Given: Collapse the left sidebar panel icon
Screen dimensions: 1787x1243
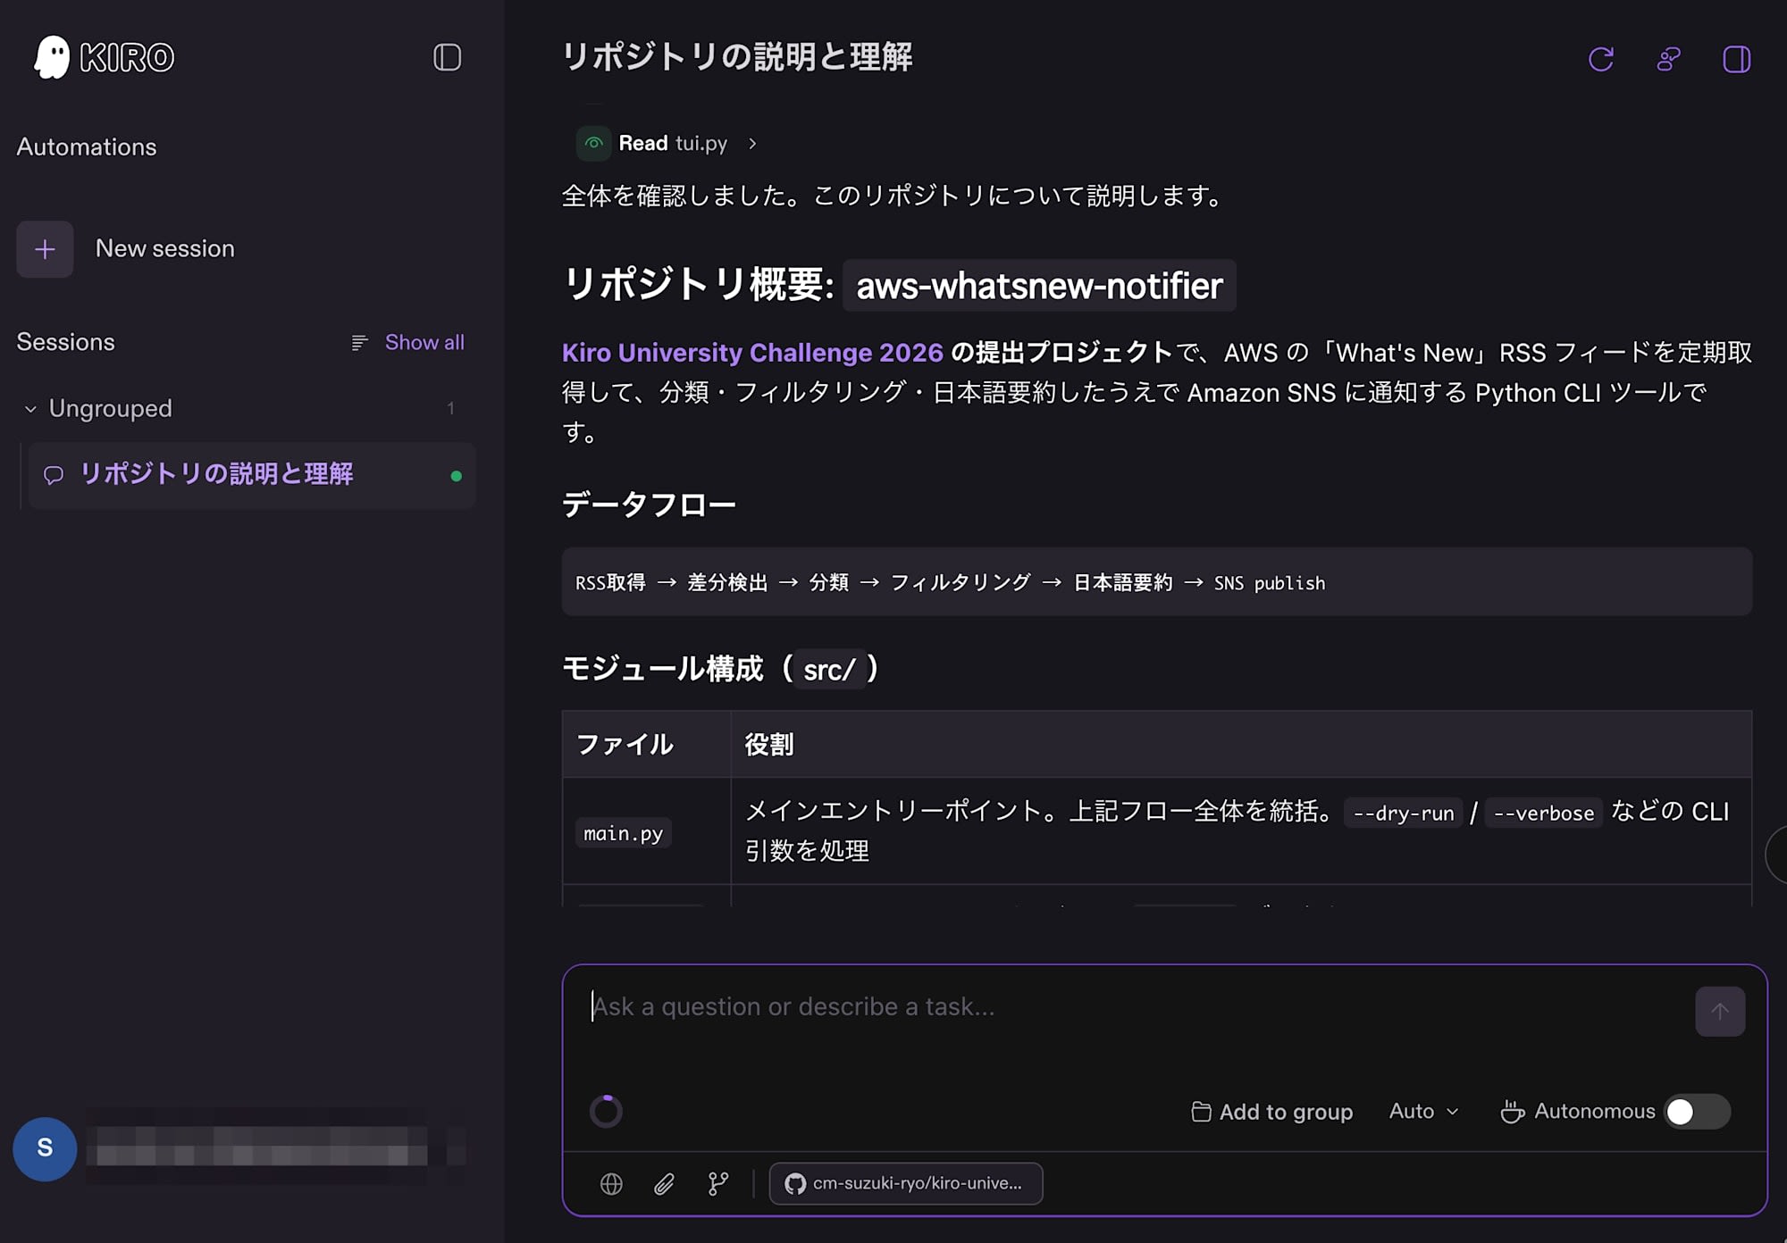Looking at the screenshot, I should click(447, 57).
